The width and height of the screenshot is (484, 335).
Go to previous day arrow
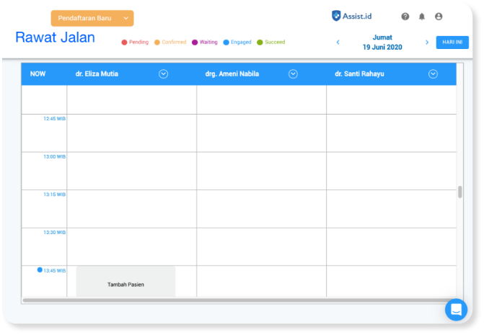pyautogui.click(x=338, y=43)
